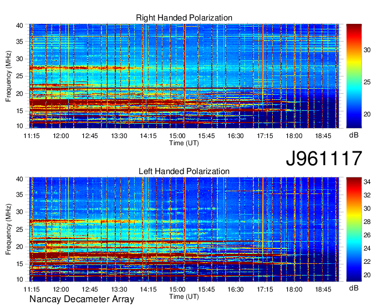Click the 12:00 time tick under Left Handed plot
Image resolution: width=377 pixels, height=306 pixels.
61,289
